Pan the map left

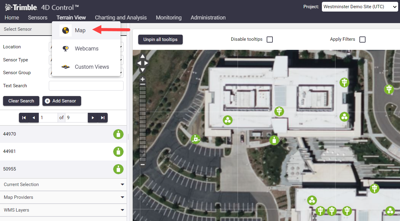click(x=139, y=63)
